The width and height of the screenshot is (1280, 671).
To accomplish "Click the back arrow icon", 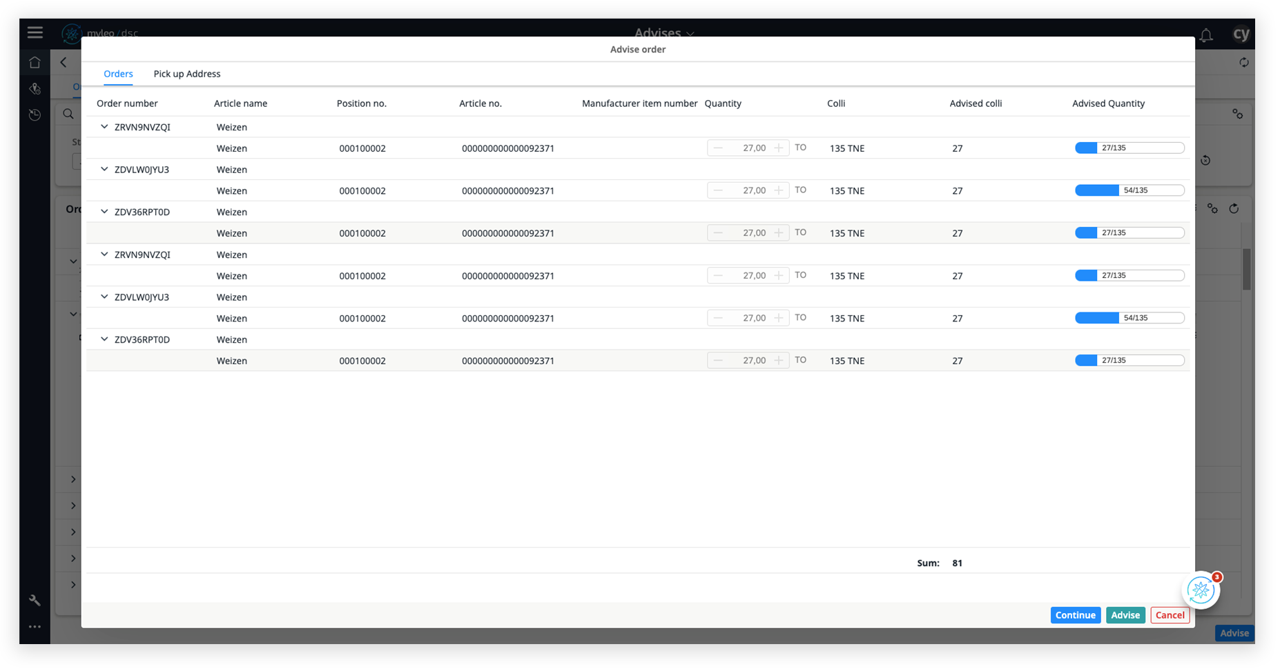I will [x=64, y=63].
